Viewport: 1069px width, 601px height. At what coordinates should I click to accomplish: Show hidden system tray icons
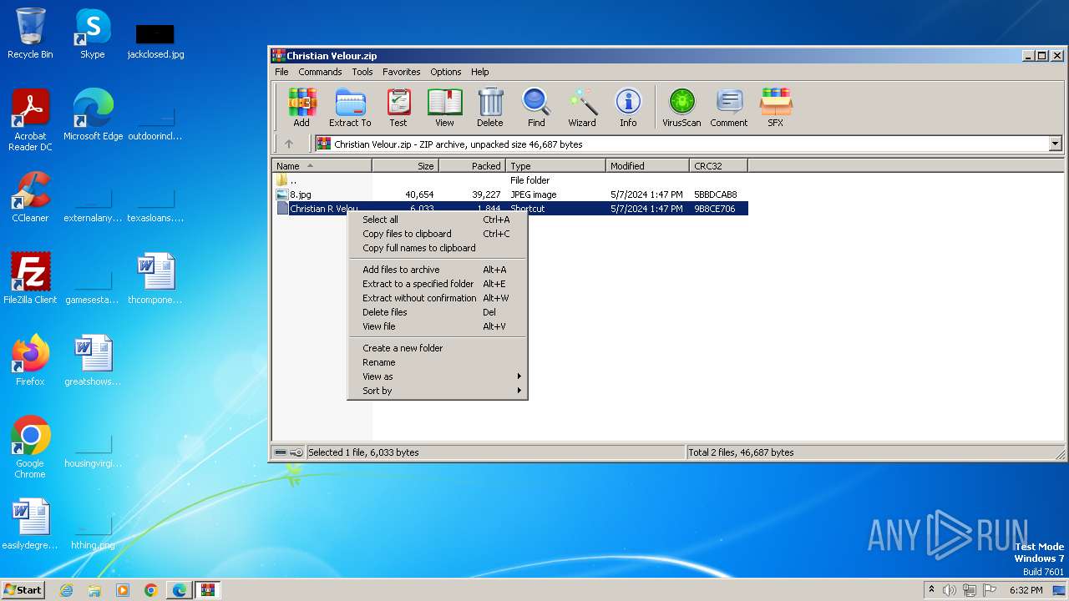coord(931,590)
